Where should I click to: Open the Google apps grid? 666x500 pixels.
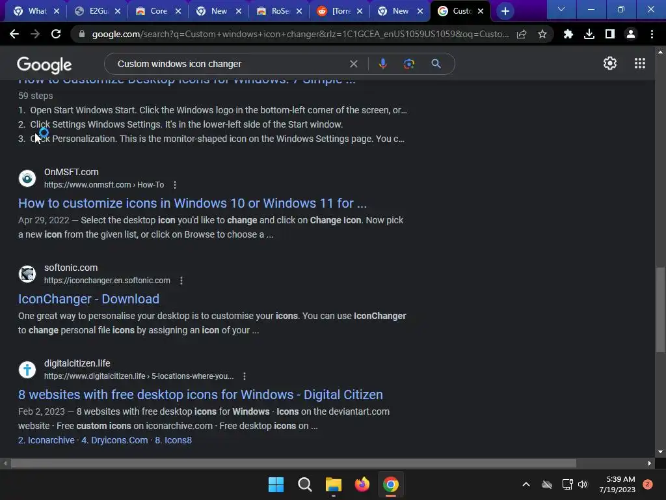(640, 63)
